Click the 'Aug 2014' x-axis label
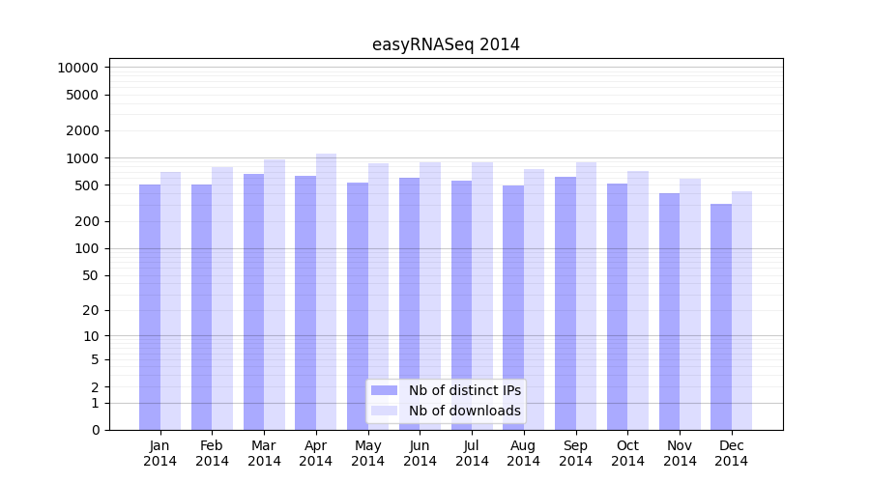870x483 pixels. 524,453
